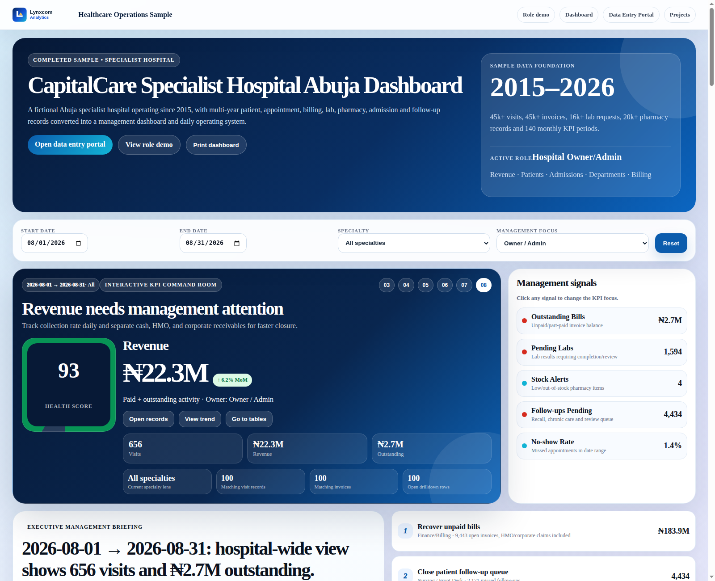Click the ₦2.7M Outstanding tile
Screen dimensions: 715x581
click(432, 449)
